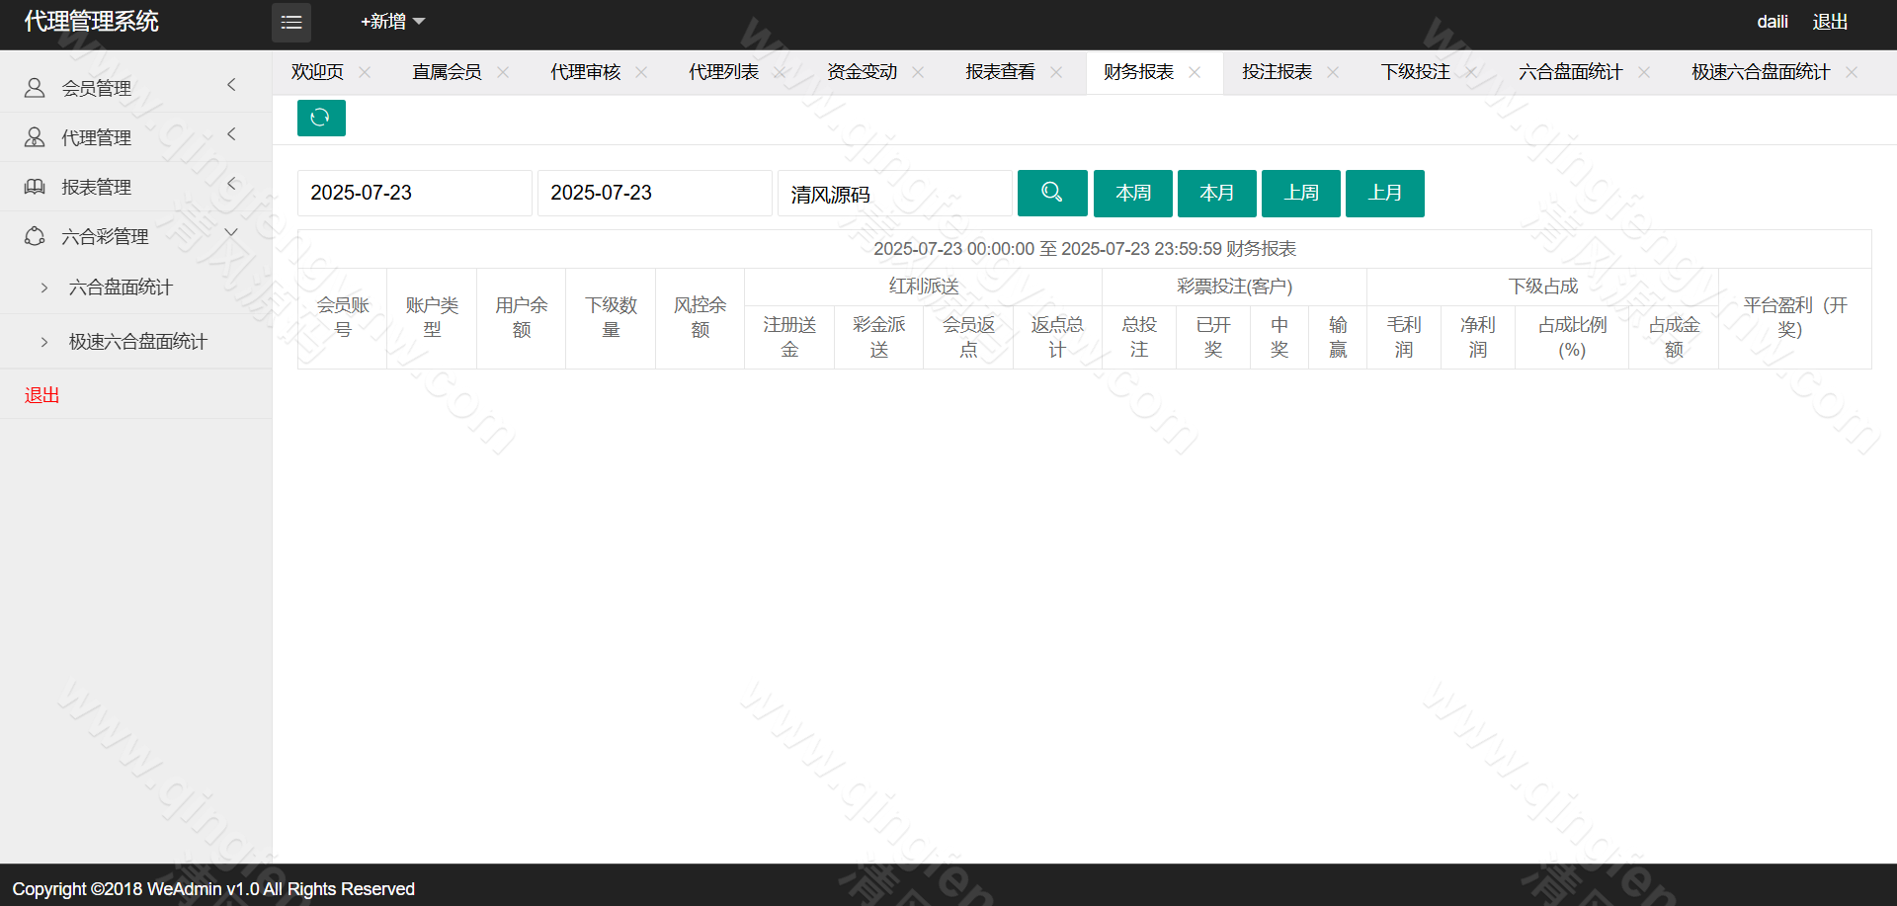
Task: Open 极速六合盘面统计 in the sidebar
Action: click(137, 342)
